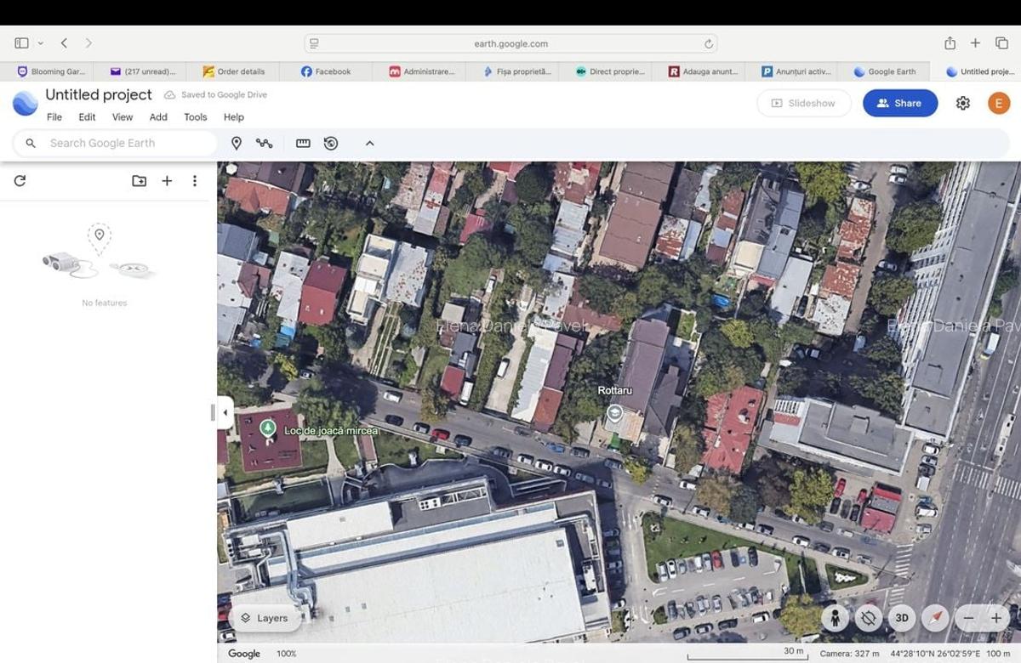
Task: Collapse the left sidebar panel
Action: tap(224, 411)
